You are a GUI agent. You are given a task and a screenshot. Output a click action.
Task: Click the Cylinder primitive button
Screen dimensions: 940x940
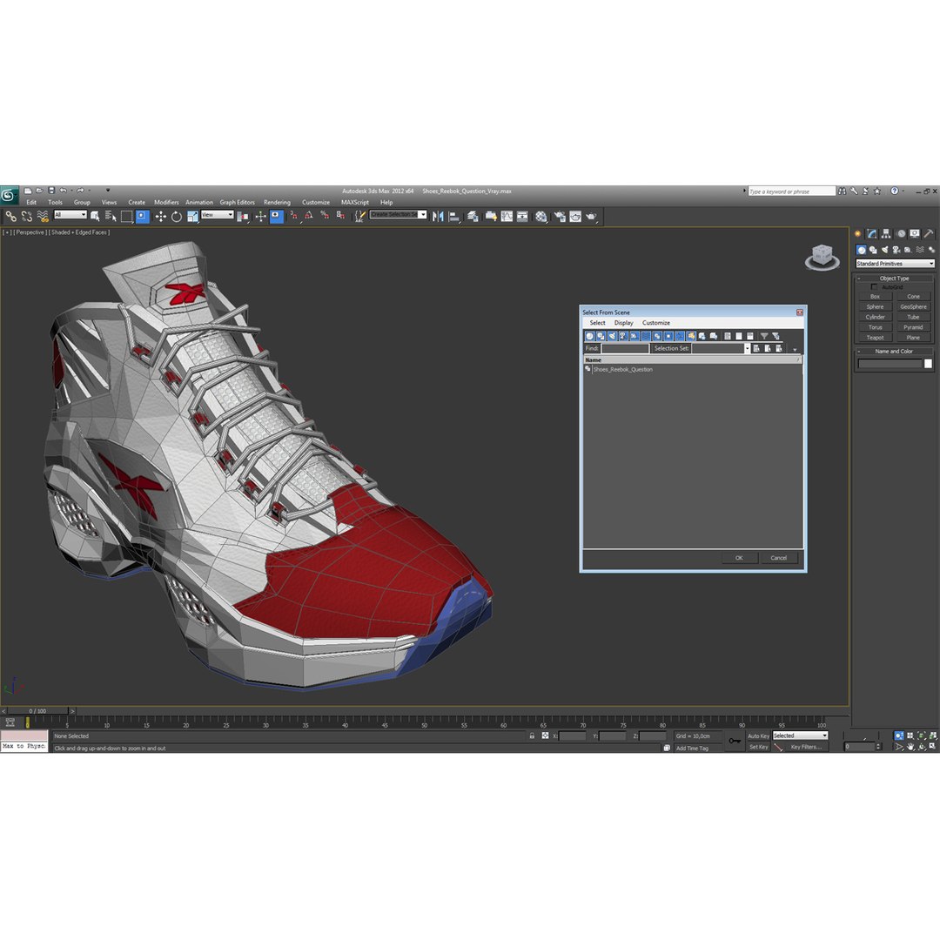875,317
